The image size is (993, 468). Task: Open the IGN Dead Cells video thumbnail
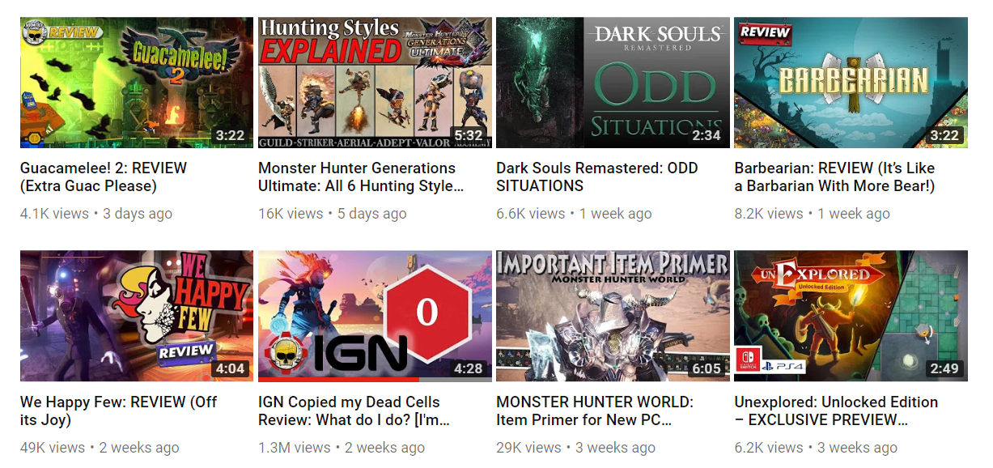tap(375, 316)
